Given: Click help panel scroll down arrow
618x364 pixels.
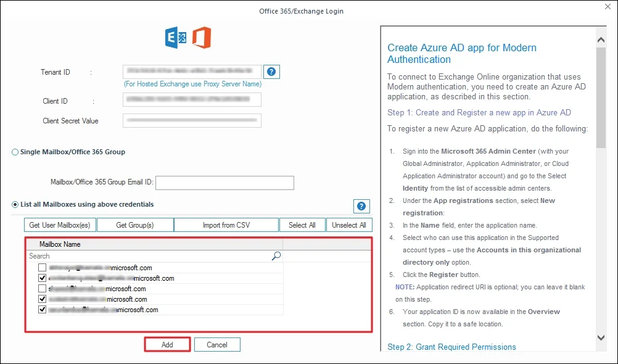Looking at the screenshot, I should pyautogui.click(x=601, y=337).
